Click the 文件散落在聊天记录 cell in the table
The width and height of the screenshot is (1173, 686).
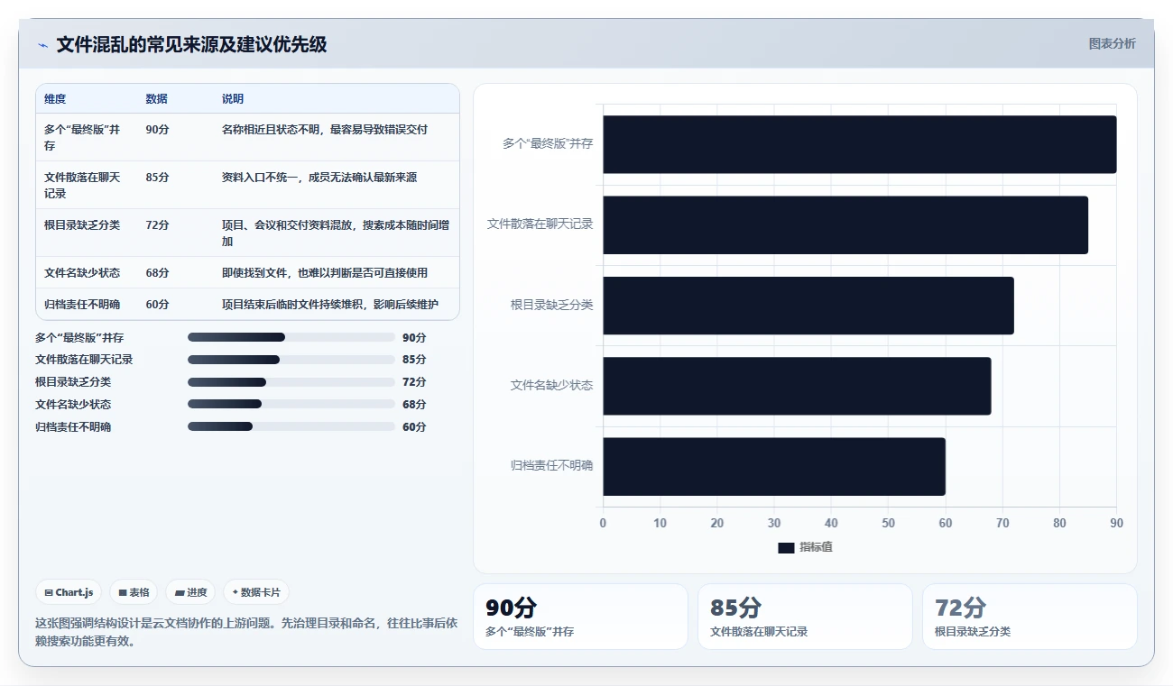click(83, 186)
